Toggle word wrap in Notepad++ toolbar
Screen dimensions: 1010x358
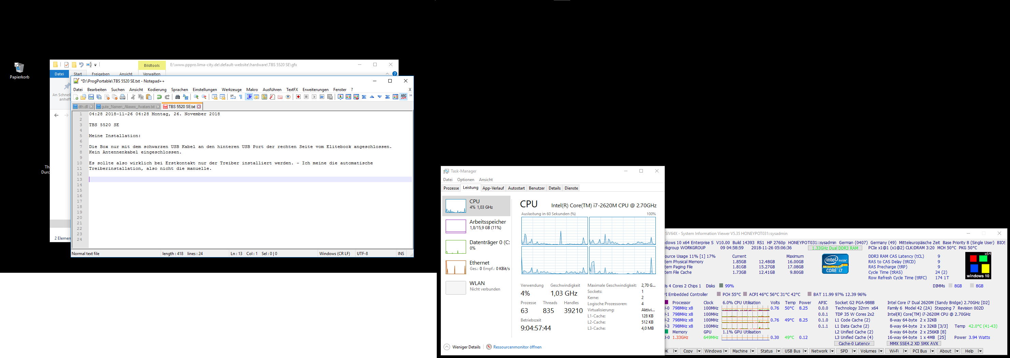pyautogui.click(x=233, y=97)
